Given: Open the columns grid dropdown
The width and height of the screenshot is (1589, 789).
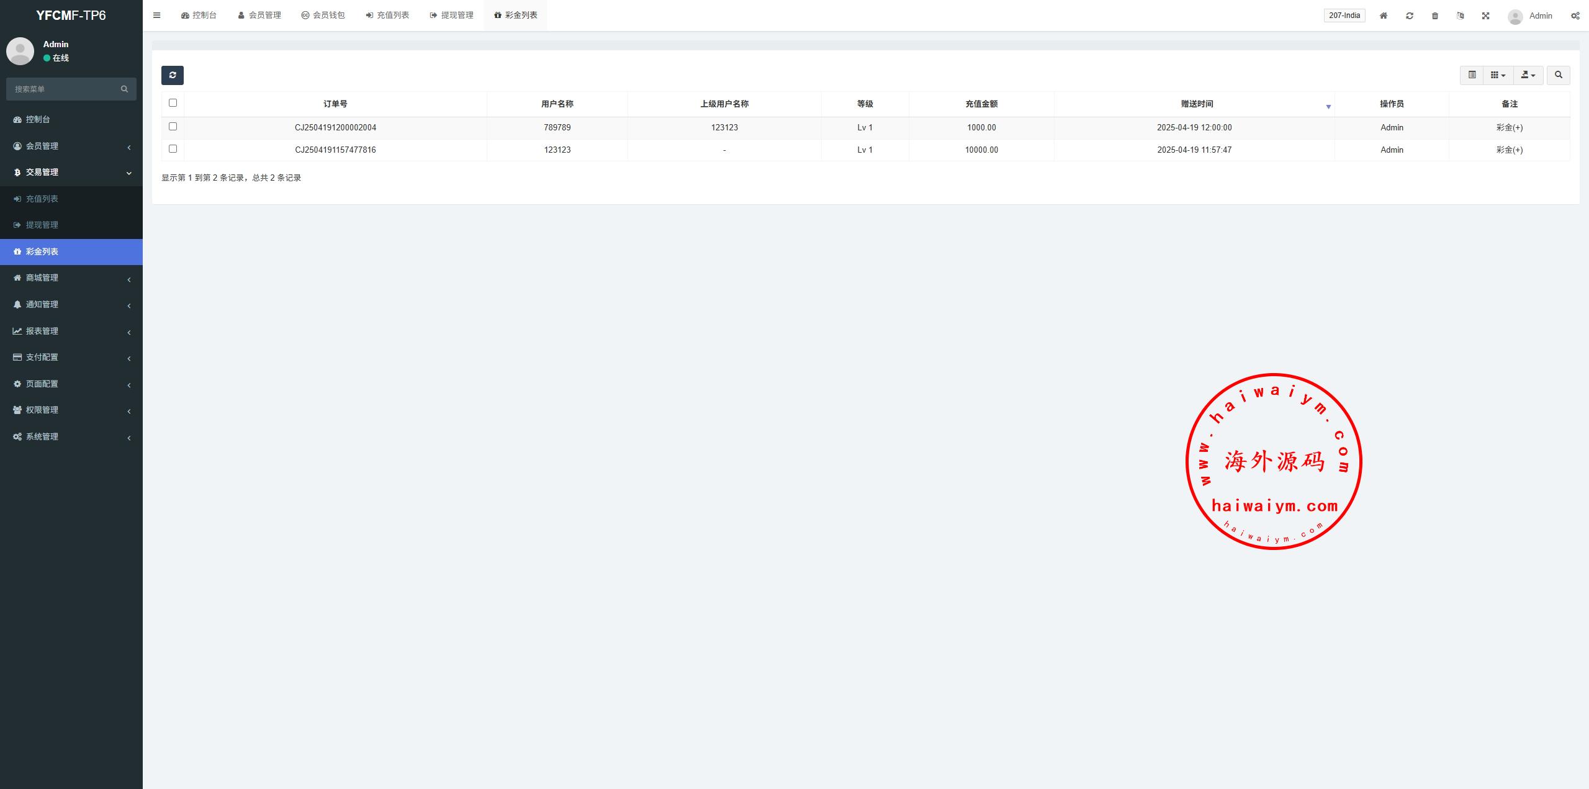Looking at the screenshot, I should point(1498,75).
